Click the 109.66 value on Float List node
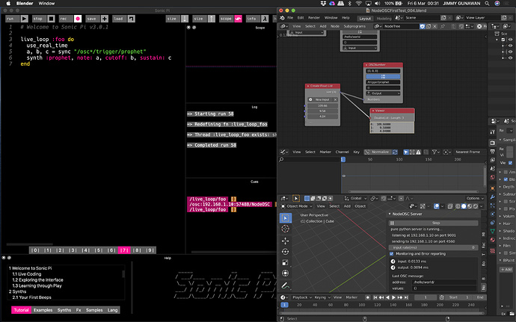This screenshot has width=516, height=322. click(322, 106)
